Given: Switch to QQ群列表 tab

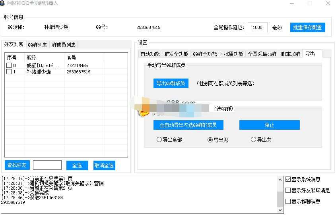Looking at the screenshot, I should point(37,45).
